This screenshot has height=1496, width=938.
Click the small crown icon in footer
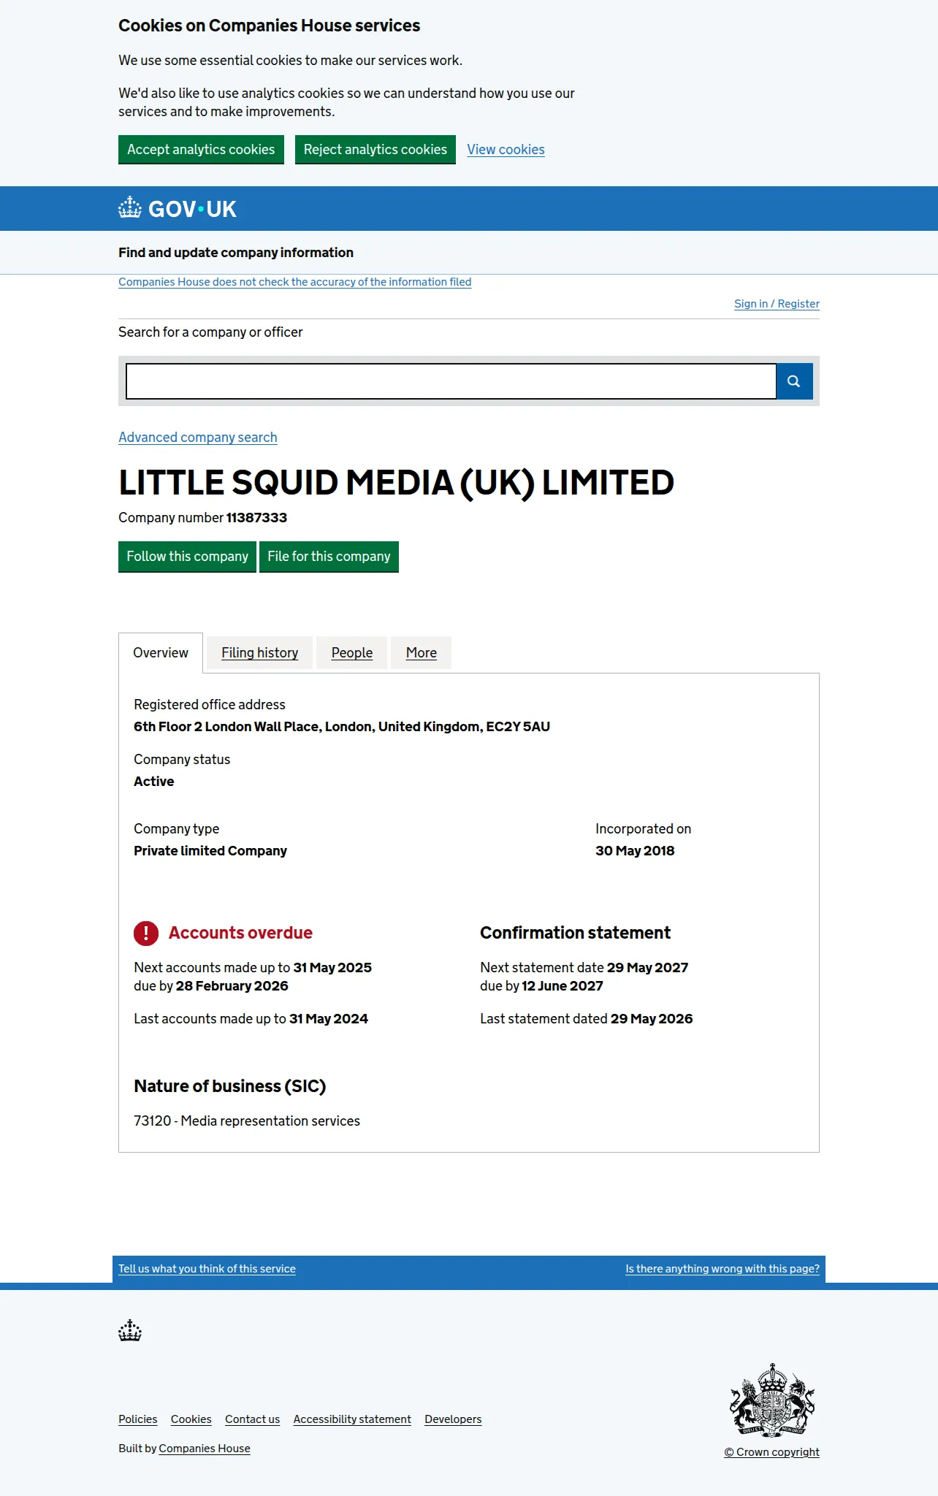130,1330
